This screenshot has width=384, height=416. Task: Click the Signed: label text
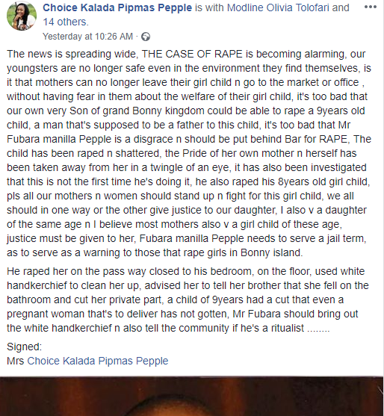point(24,347)
